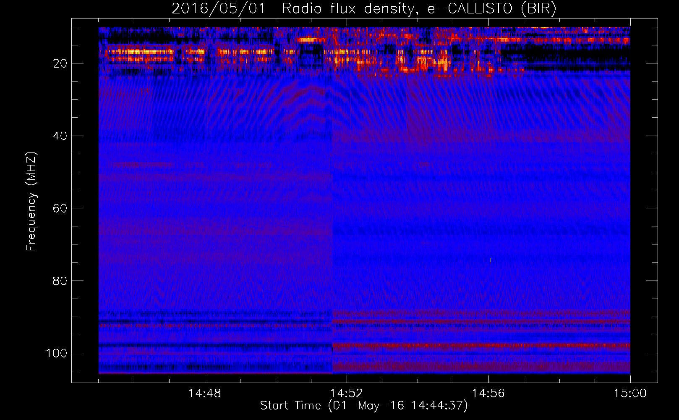Click the 14:48 time tick label

205,393
